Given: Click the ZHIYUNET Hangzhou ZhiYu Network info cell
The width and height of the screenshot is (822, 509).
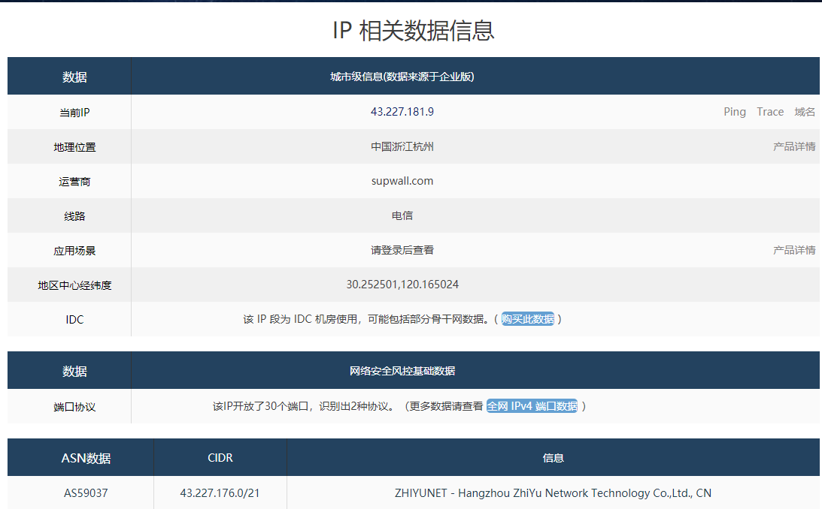Looking at the screenshot, I should coord(553,493).
